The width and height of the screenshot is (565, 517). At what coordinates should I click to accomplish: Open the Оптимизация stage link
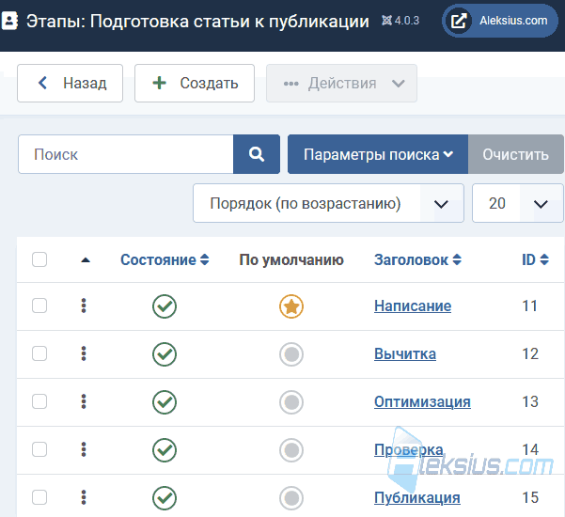coord(422,401)
